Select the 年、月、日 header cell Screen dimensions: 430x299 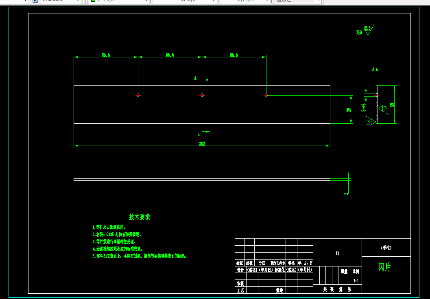pyautogui.click(x=305, y=263)
